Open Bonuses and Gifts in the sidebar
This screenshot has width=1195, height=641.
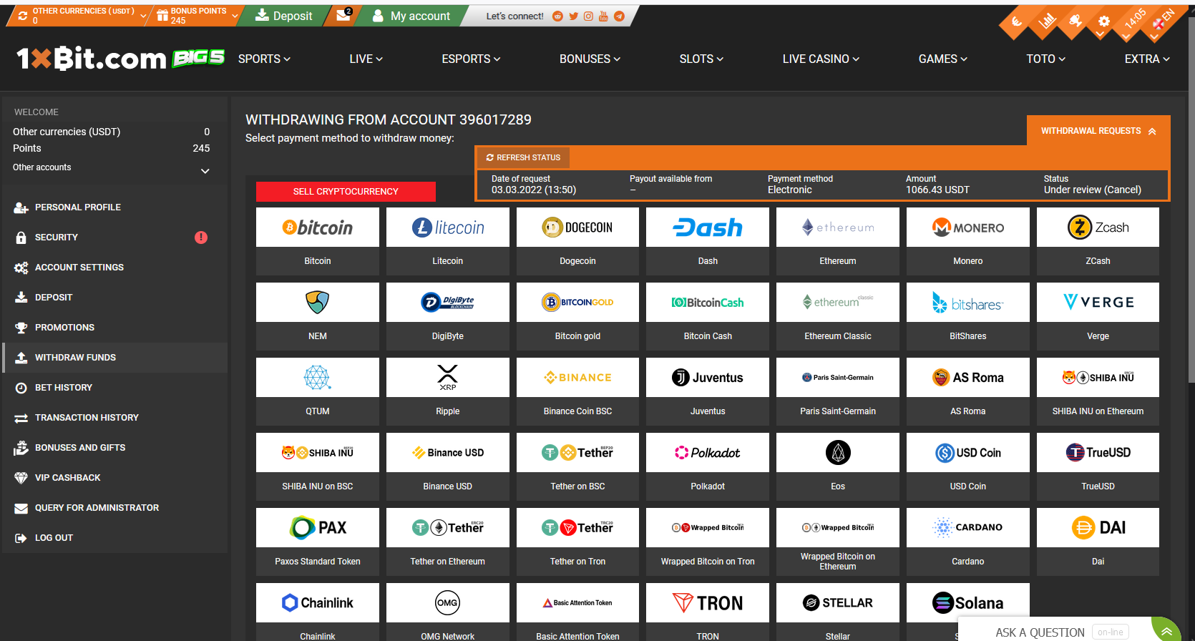pyautogui.click(x=115, y=448)
